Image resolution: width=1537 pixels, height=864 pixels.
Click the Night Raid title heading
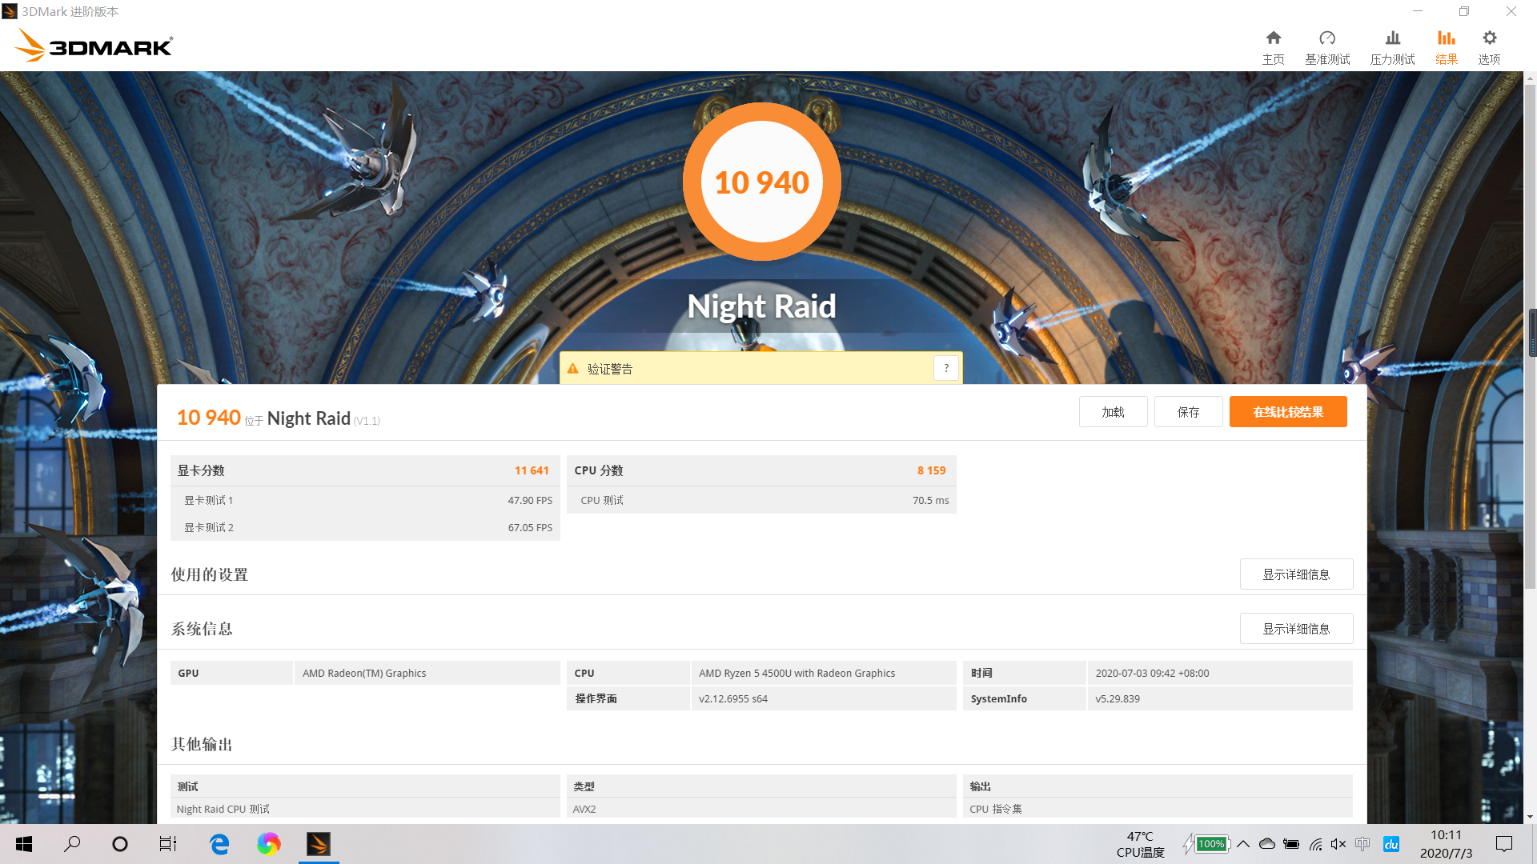[761, 306]
